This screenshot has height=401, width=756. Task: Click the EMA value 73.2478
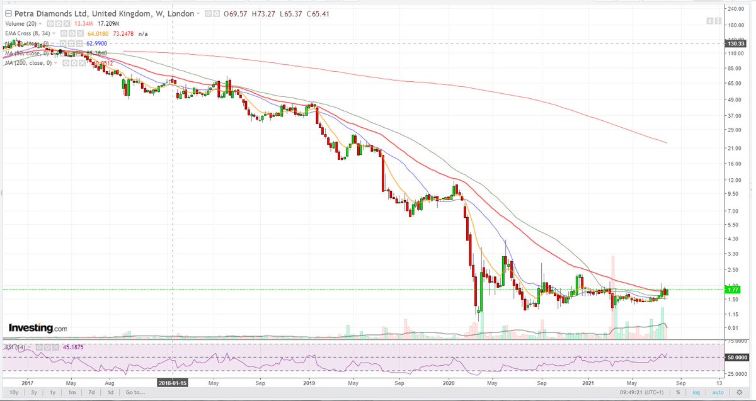(x=123, y=33)
